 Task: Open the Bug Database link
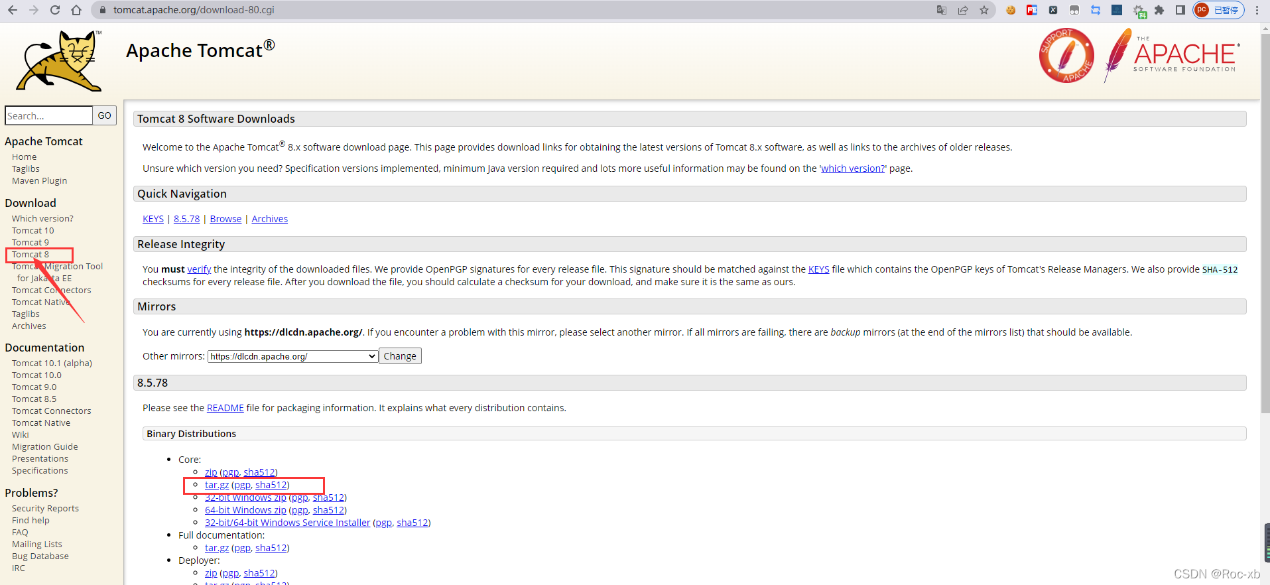[x=40, y=556]
